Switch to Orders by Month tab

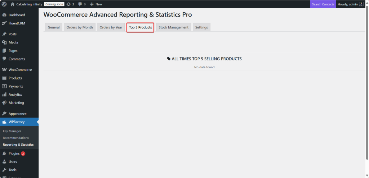(x=80, y=27)
